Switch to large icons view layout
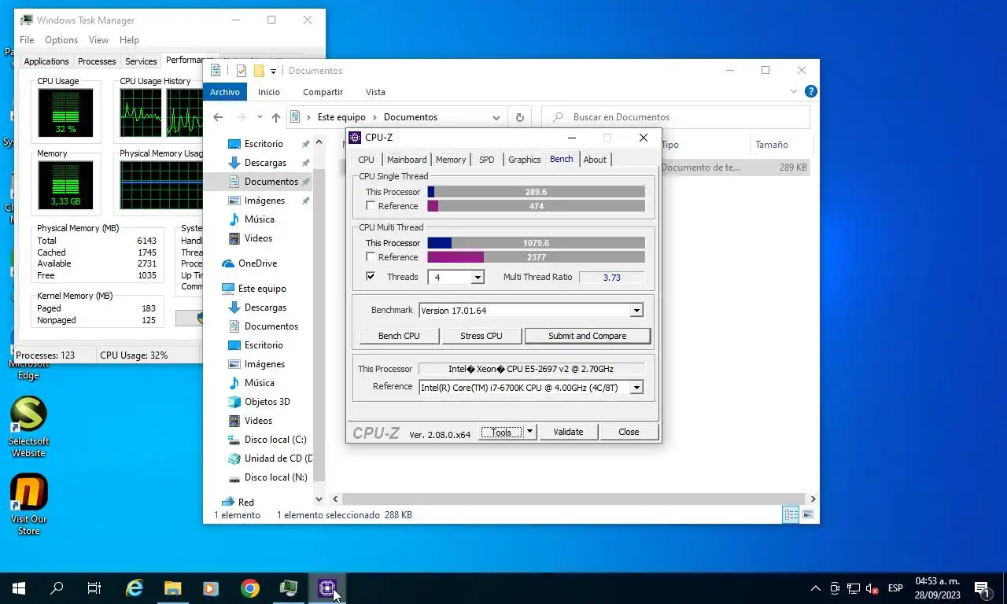Viewport: 1007px width, 604px height. [807, 515]
